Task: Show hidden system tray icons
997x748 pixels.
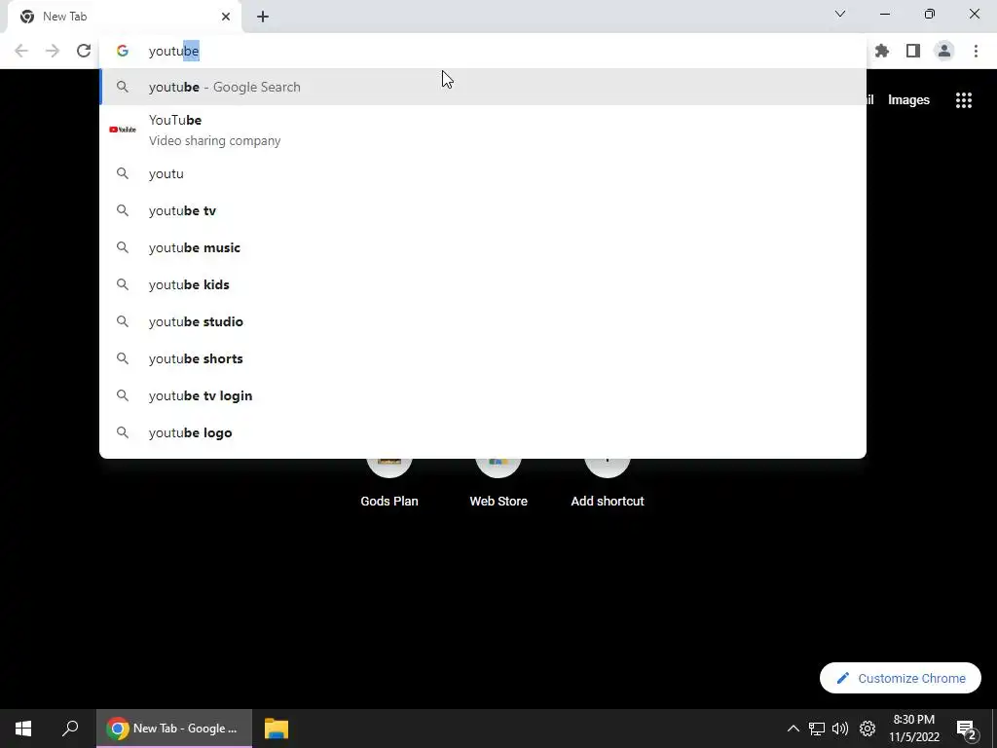Action: click(793, 729)
